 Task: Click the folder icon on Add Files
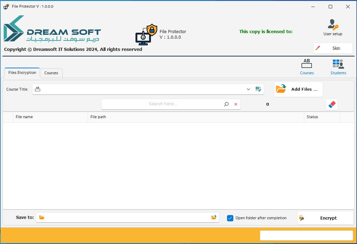coord(281,89)
